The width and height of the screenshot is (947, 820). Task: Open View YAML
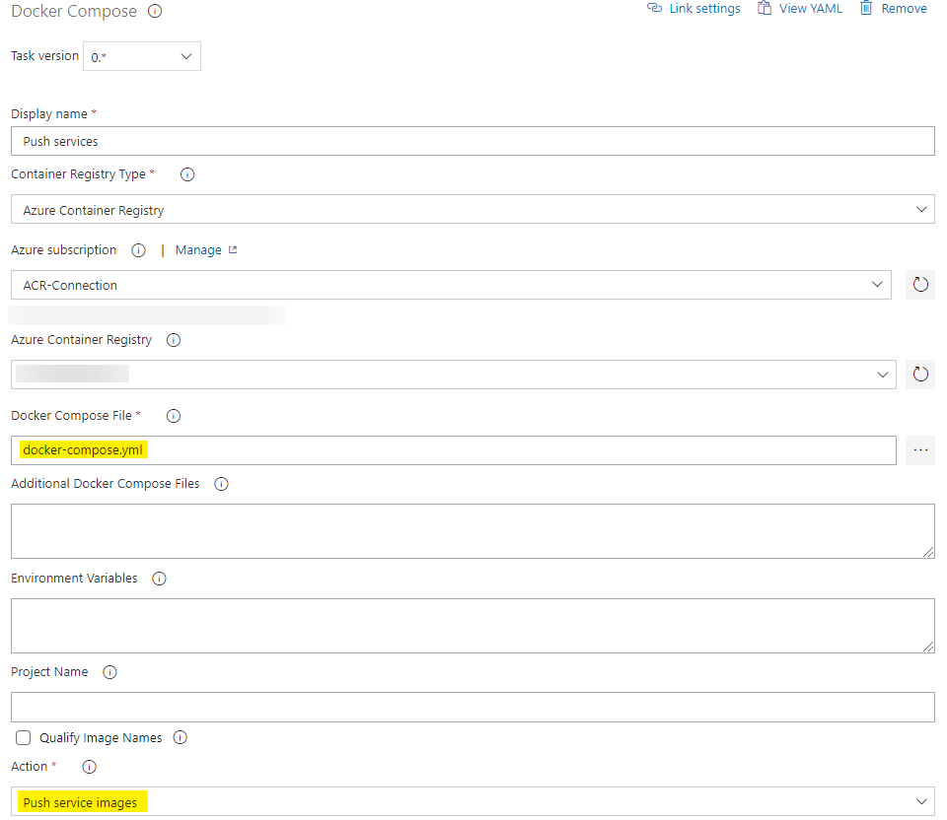pos(800,9)
